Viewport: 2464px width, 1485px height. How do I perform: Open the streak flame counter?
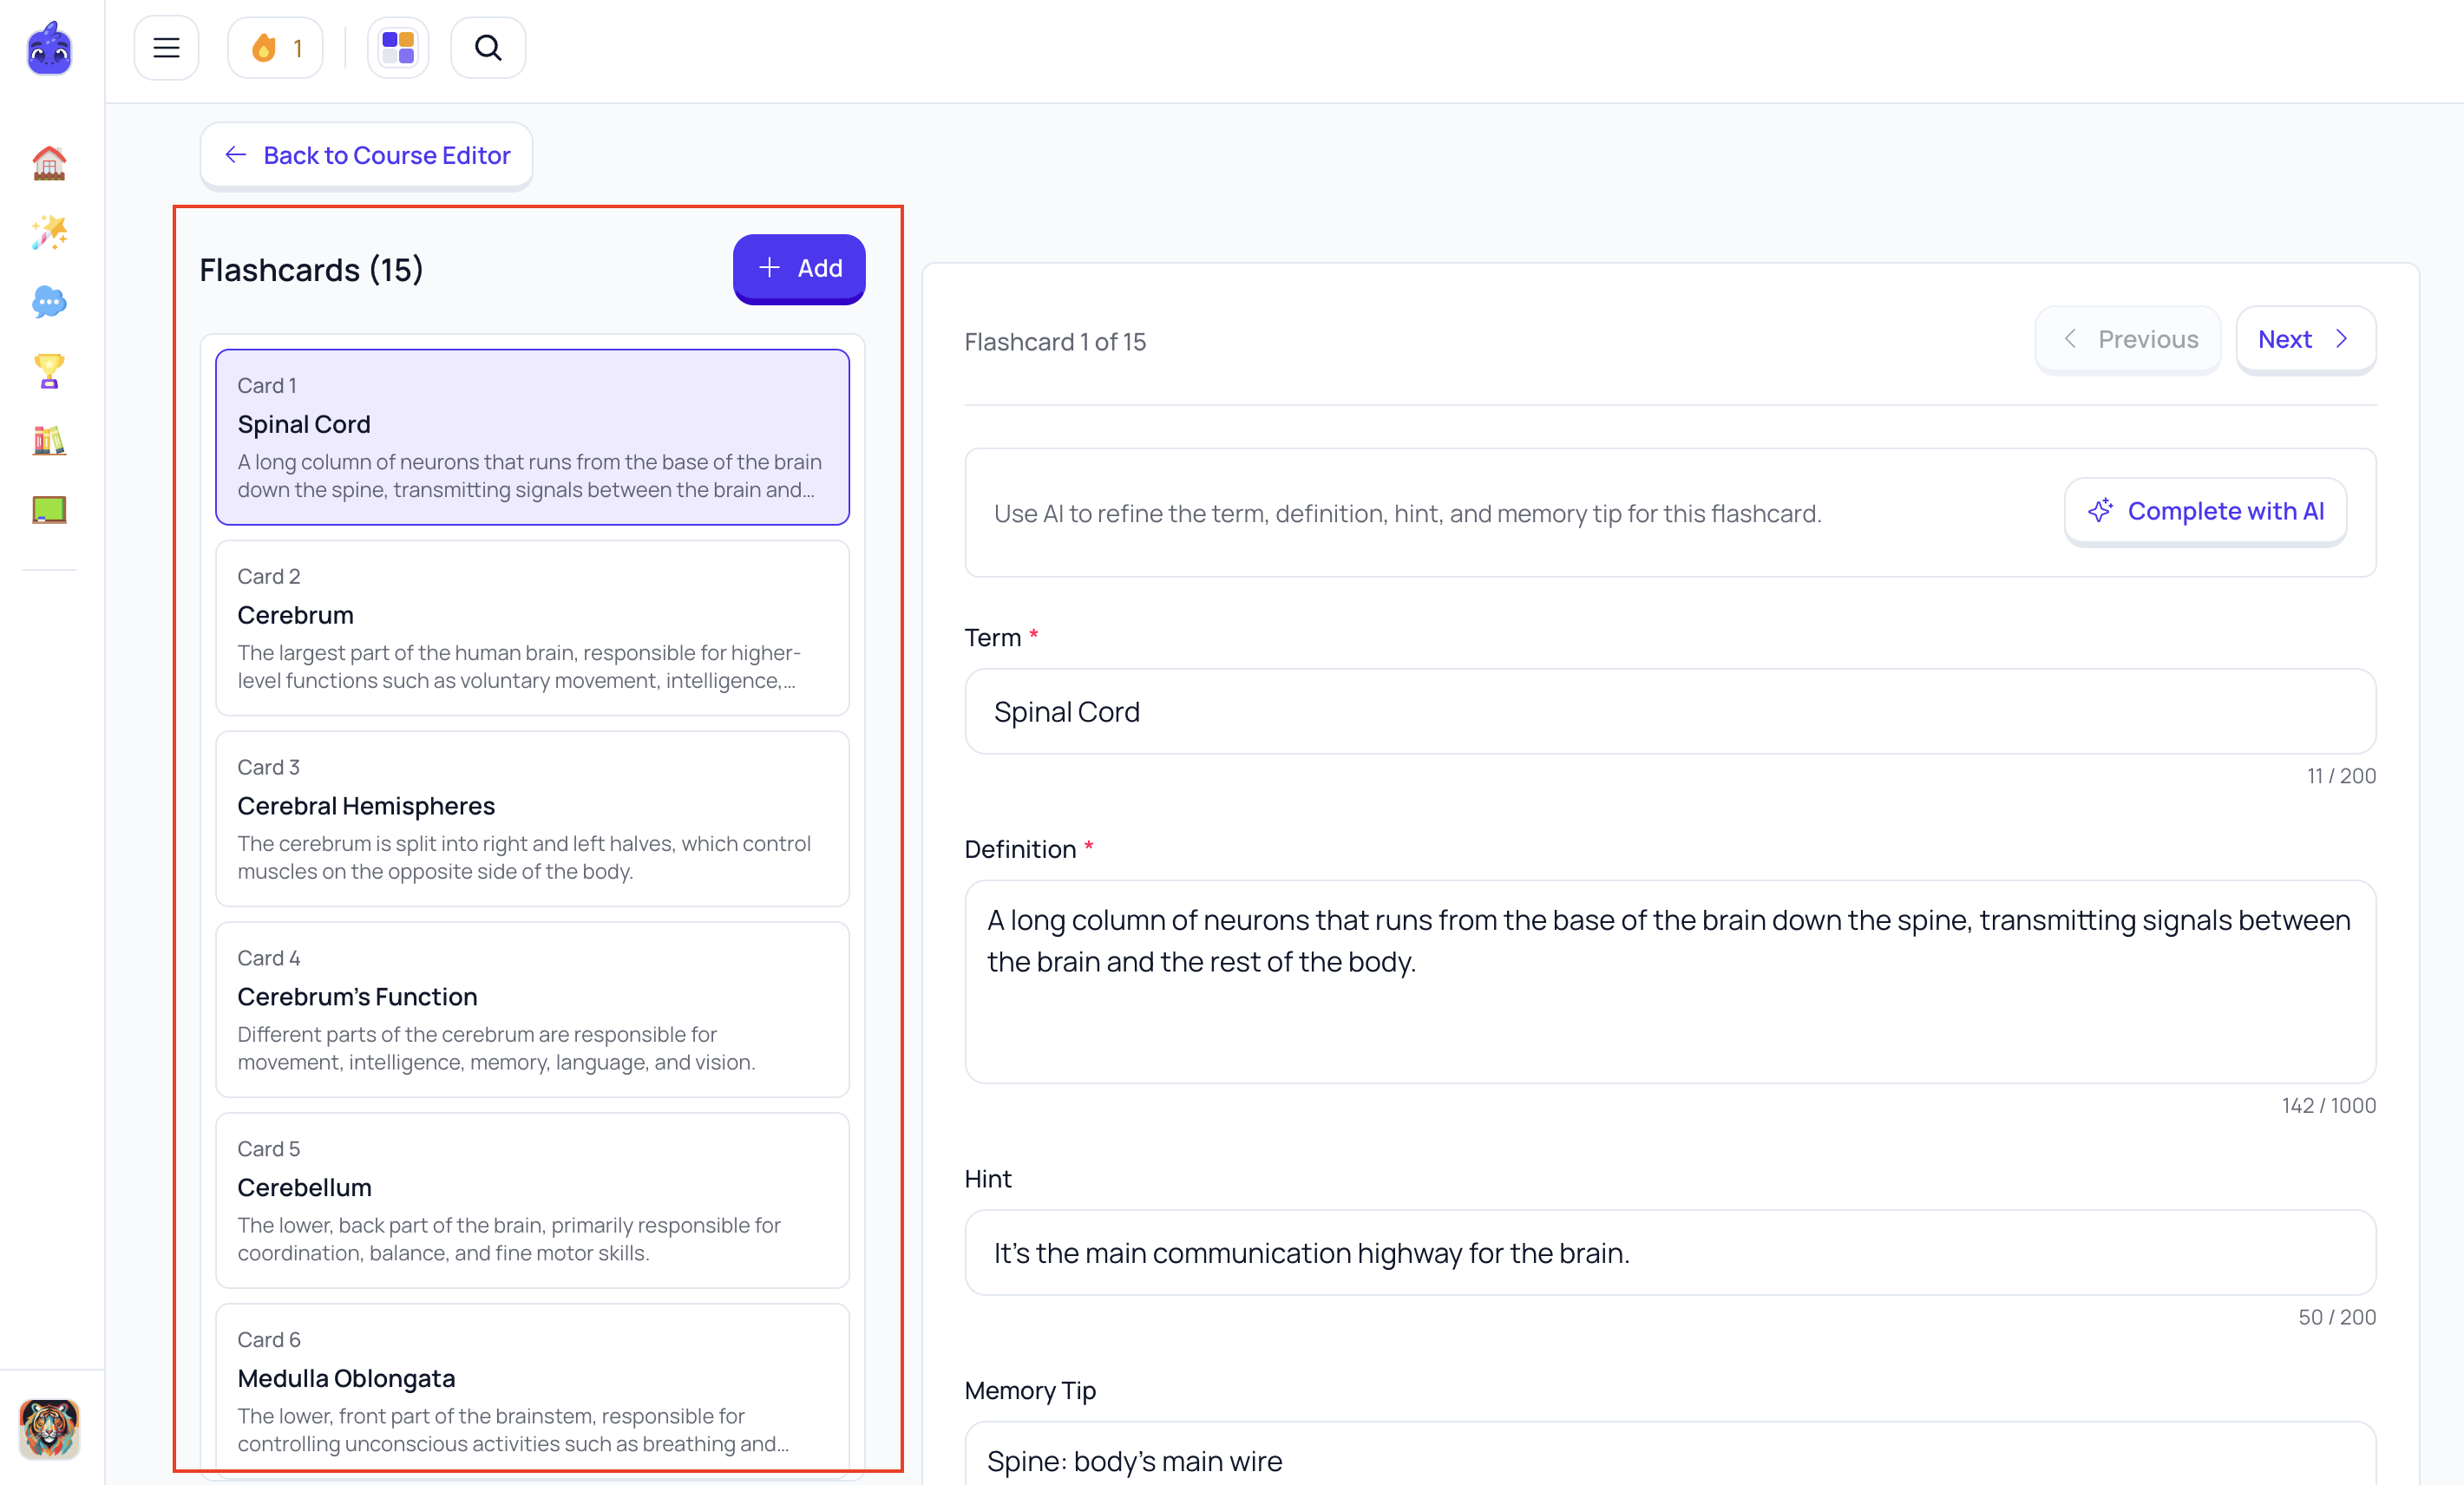275,48
